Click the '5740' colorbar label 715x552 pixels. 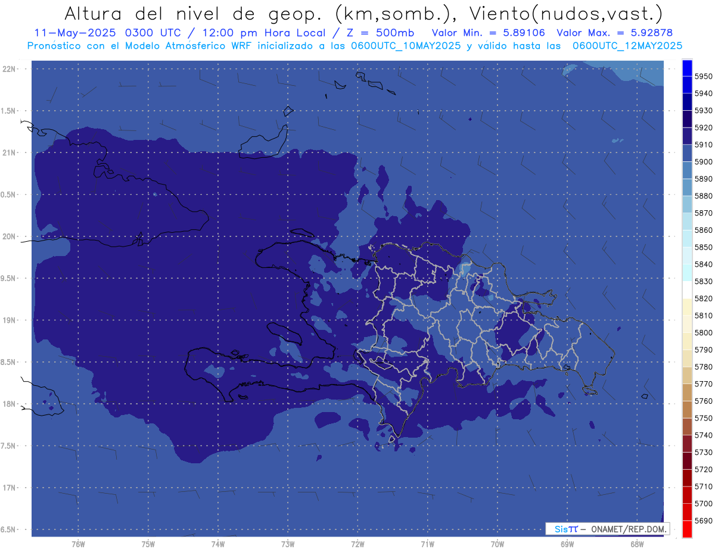[703, 435]
